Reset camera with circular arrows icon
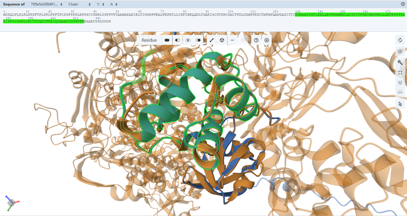The width and height of the screenshot is (407, 216). [x=400, y=40]
